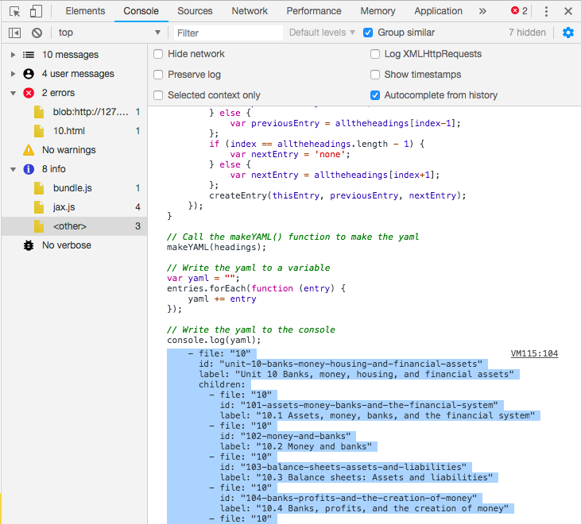Click the id "102-money-and-banks" output line
The image size is (581, 524).
[285, 436]
